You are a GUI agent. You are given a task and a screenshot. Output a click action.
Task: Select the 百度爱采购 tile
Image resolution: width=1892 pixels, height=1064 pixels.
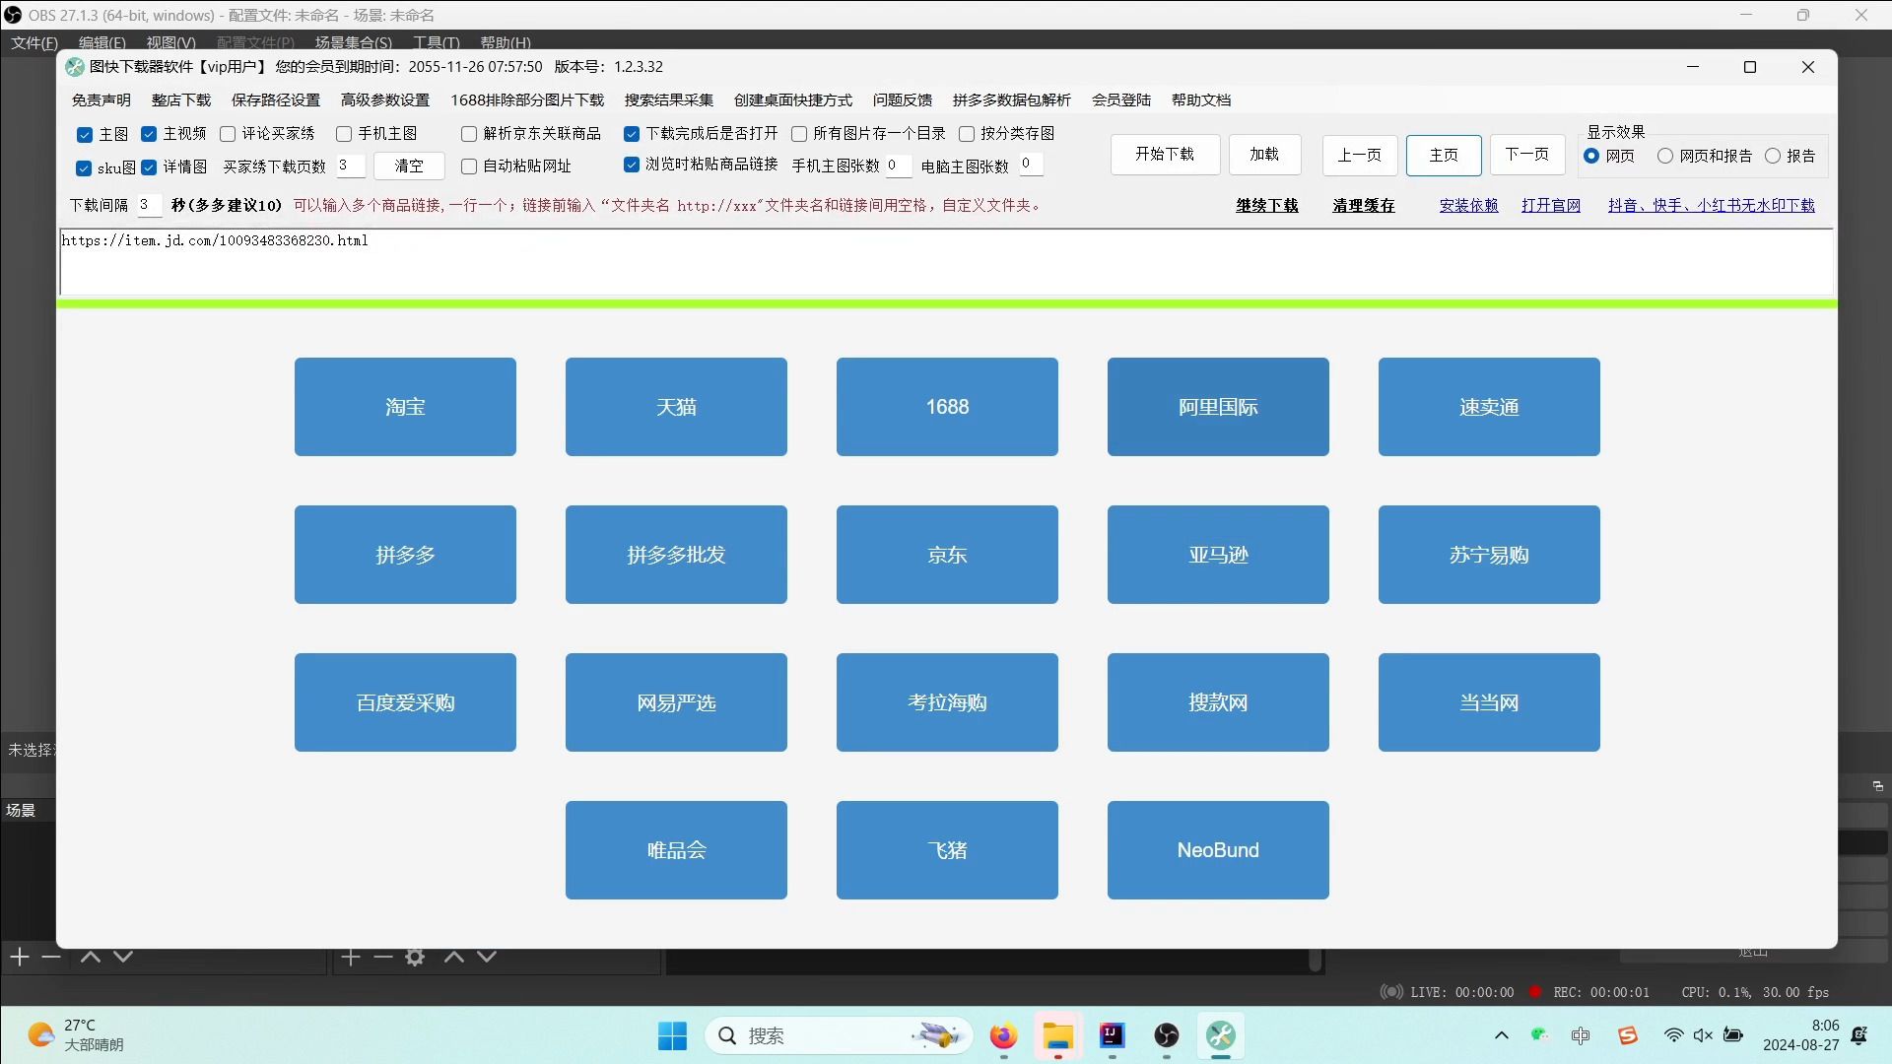[405, 702]
